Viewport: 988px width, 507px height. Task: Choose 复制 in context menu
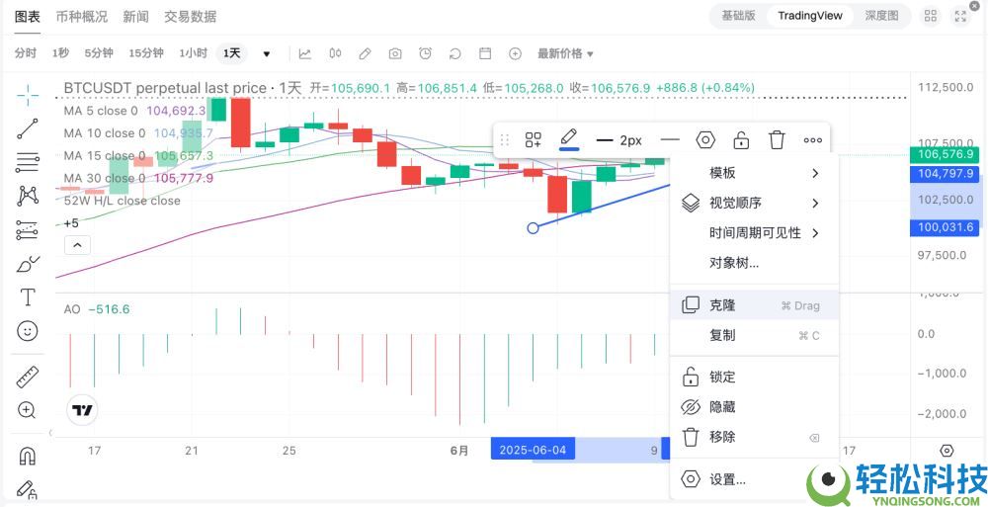coord(754,335)
